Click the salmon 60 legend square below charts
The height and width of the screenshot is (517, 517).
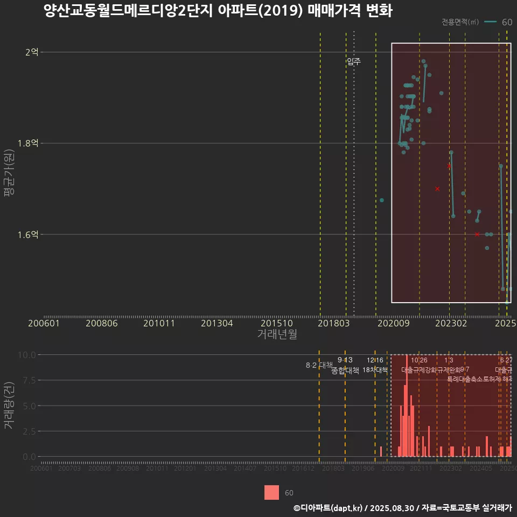tap(271, 492)
